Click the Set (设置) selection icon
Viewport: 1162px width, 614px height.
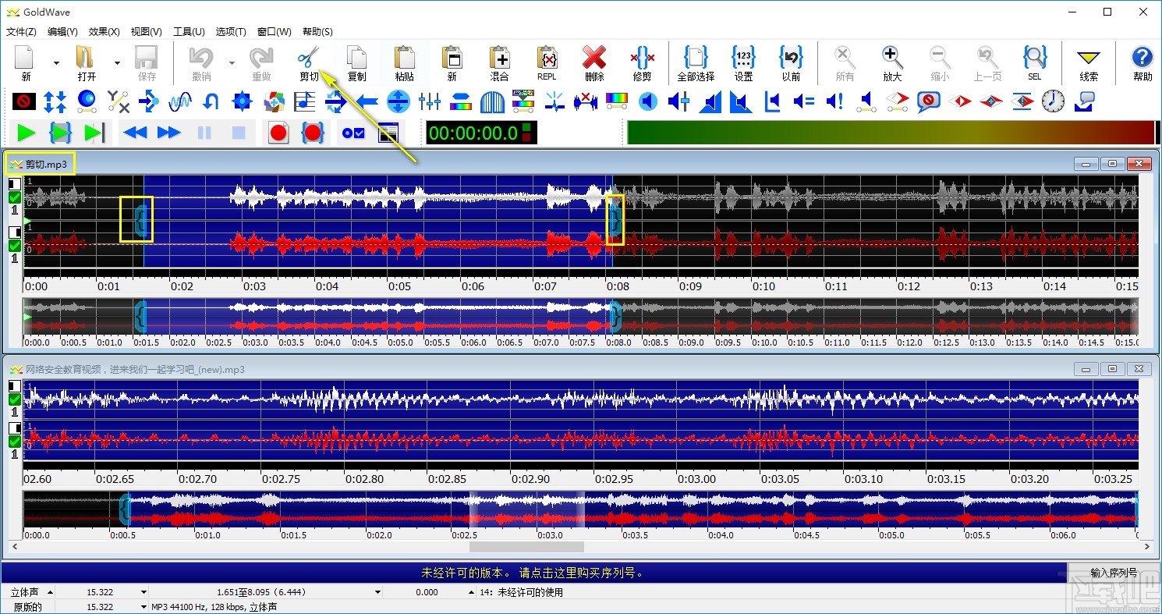pyautogui.click(x=743, y=58)
